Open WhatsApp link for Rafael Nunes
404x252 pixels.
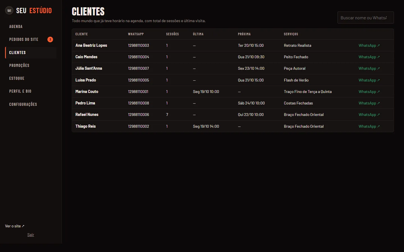click(369, 115)
